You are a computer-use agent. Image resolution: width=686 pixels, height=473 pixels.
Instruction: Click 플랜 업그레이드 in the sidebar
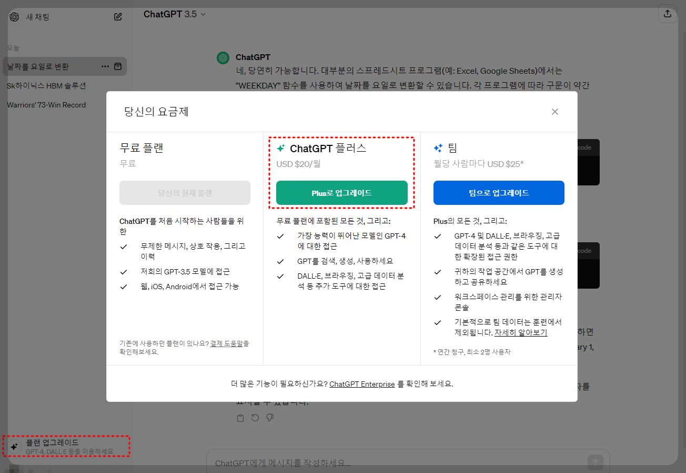click(66, 447)
